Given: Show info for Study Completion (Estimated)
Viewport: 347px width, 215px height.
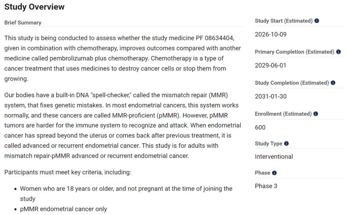Looking at the screenshot, I should point(333,83).
